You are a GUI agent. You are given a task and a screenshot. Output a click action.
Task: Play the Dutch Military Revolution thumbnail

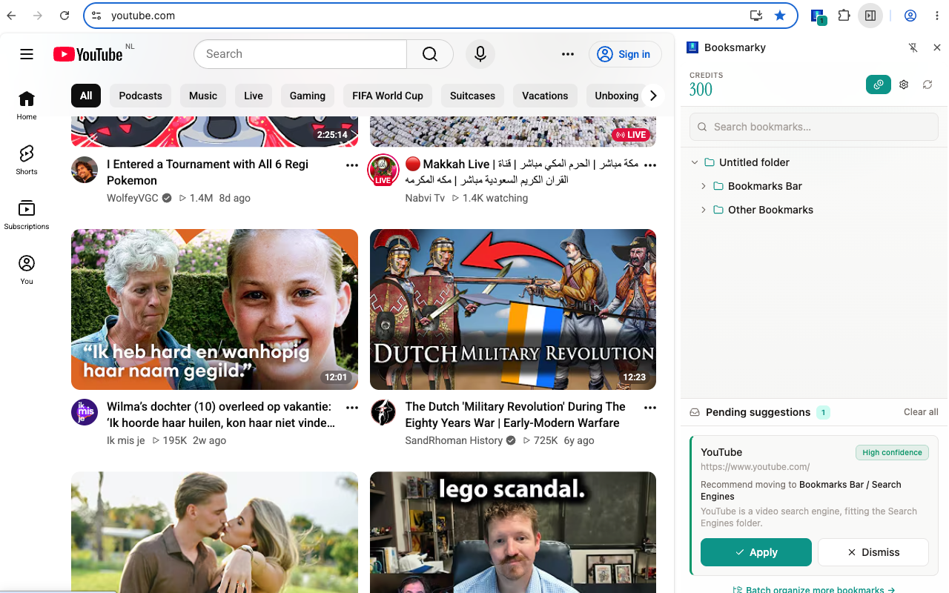[513, 309]
